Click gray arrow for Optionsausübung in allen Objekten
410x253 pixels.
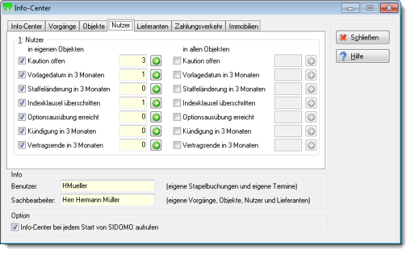pos(311,117)
